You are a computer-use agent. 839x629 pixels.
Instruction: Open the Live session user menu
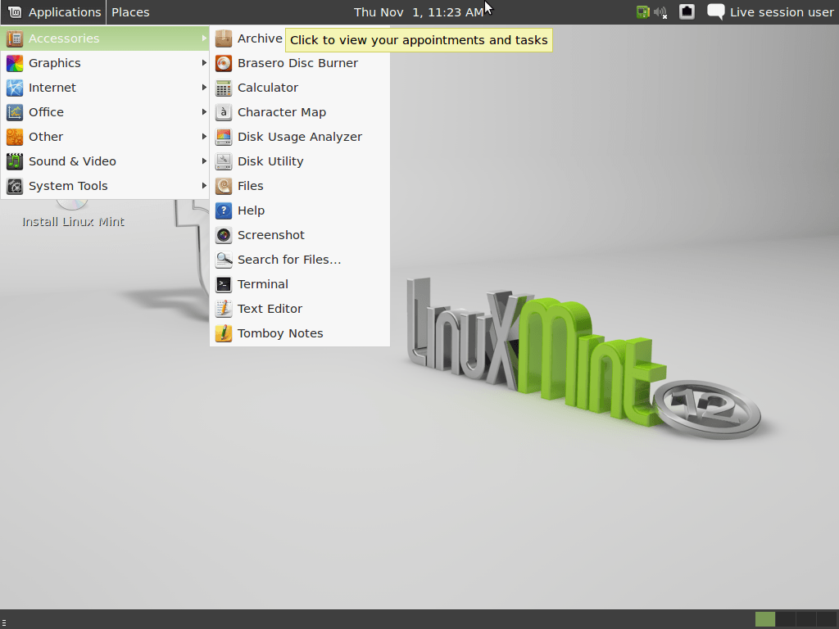click(x=782, y=12)
